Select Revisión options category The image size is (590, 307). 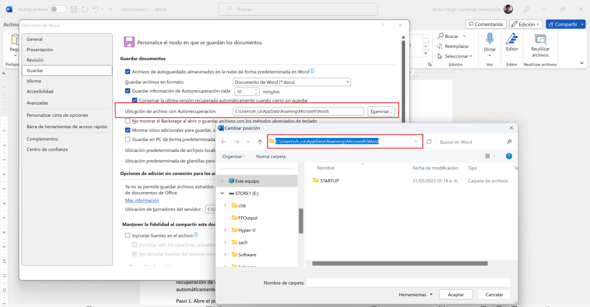pos(67,60)
